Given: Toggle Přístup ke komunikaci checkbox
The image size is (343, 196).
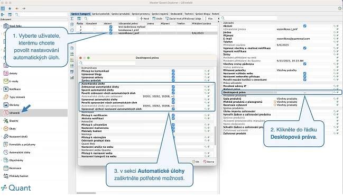Looking at the screenshot, I should click(173, 71).
